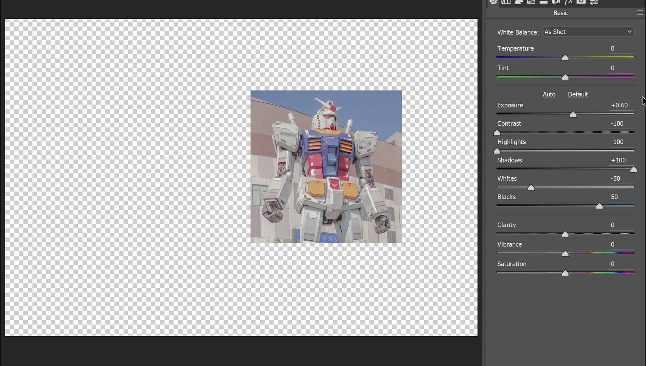Click the Auto tone link
The height and width of the screenshot is (366, 646).
pos(549,94)
